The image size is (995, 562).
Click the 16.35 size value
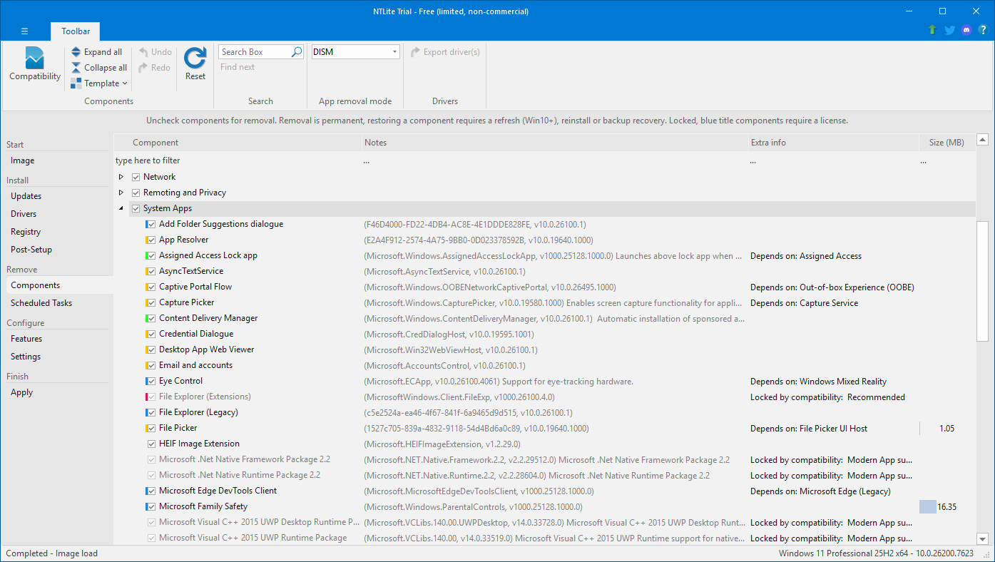946,507
